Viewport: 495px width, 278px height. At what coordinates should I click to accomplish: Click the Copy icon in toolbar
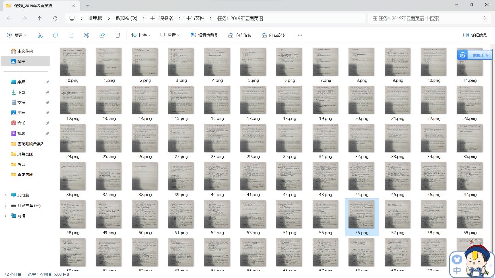[56, 35]
